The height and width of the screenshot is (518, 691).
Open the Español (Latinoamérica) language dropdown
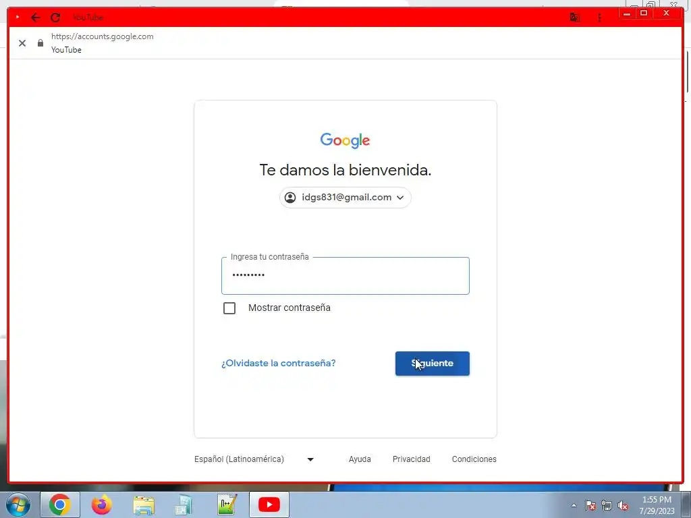click(254, 459)
